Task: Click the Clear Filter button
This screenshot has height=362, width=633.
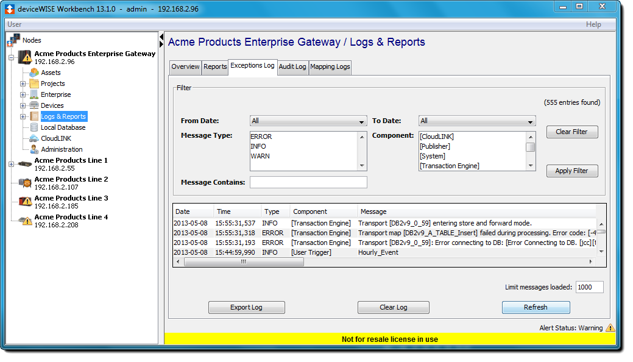Action: click(x=572, y=132)
